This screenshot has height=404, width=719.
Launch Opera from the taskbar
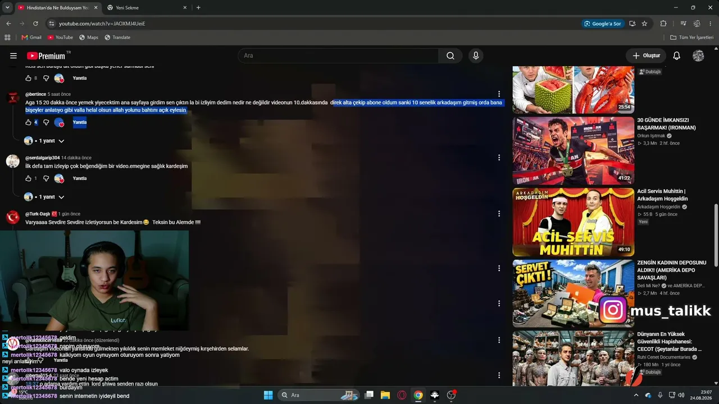pos(402,395)
